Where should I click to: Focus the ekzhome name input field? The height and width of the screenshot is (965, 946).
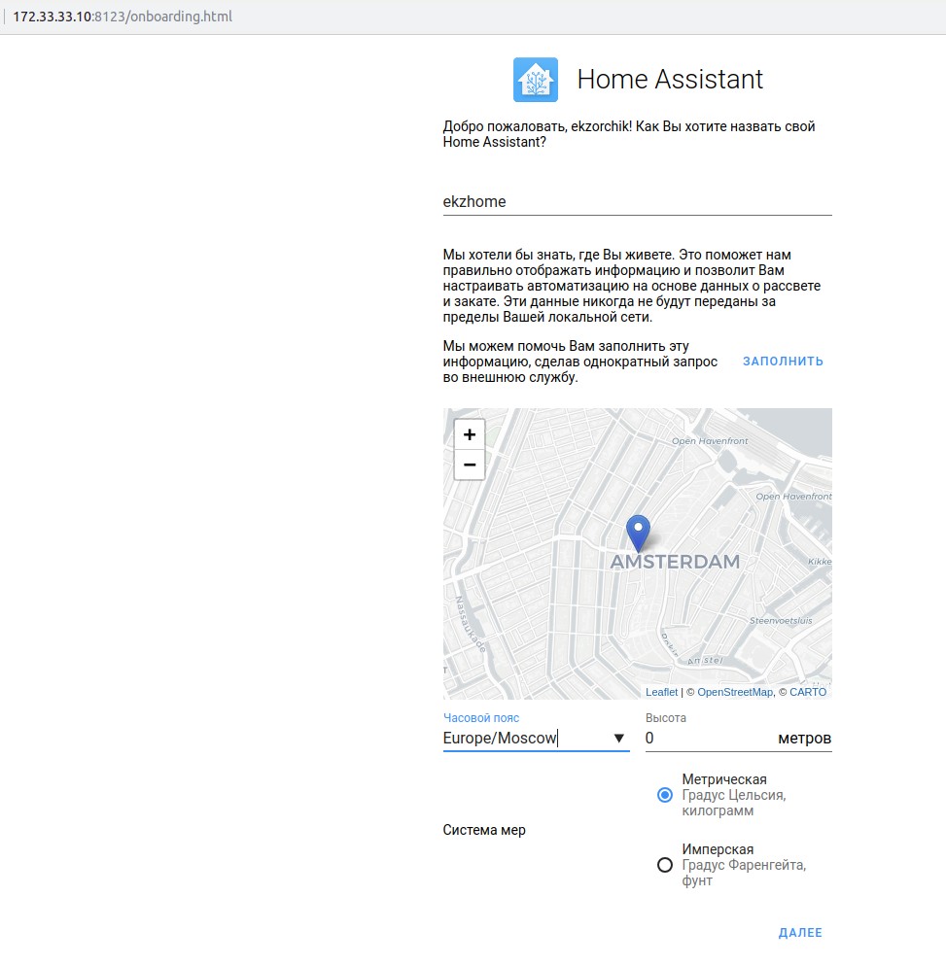click(637, 202)
